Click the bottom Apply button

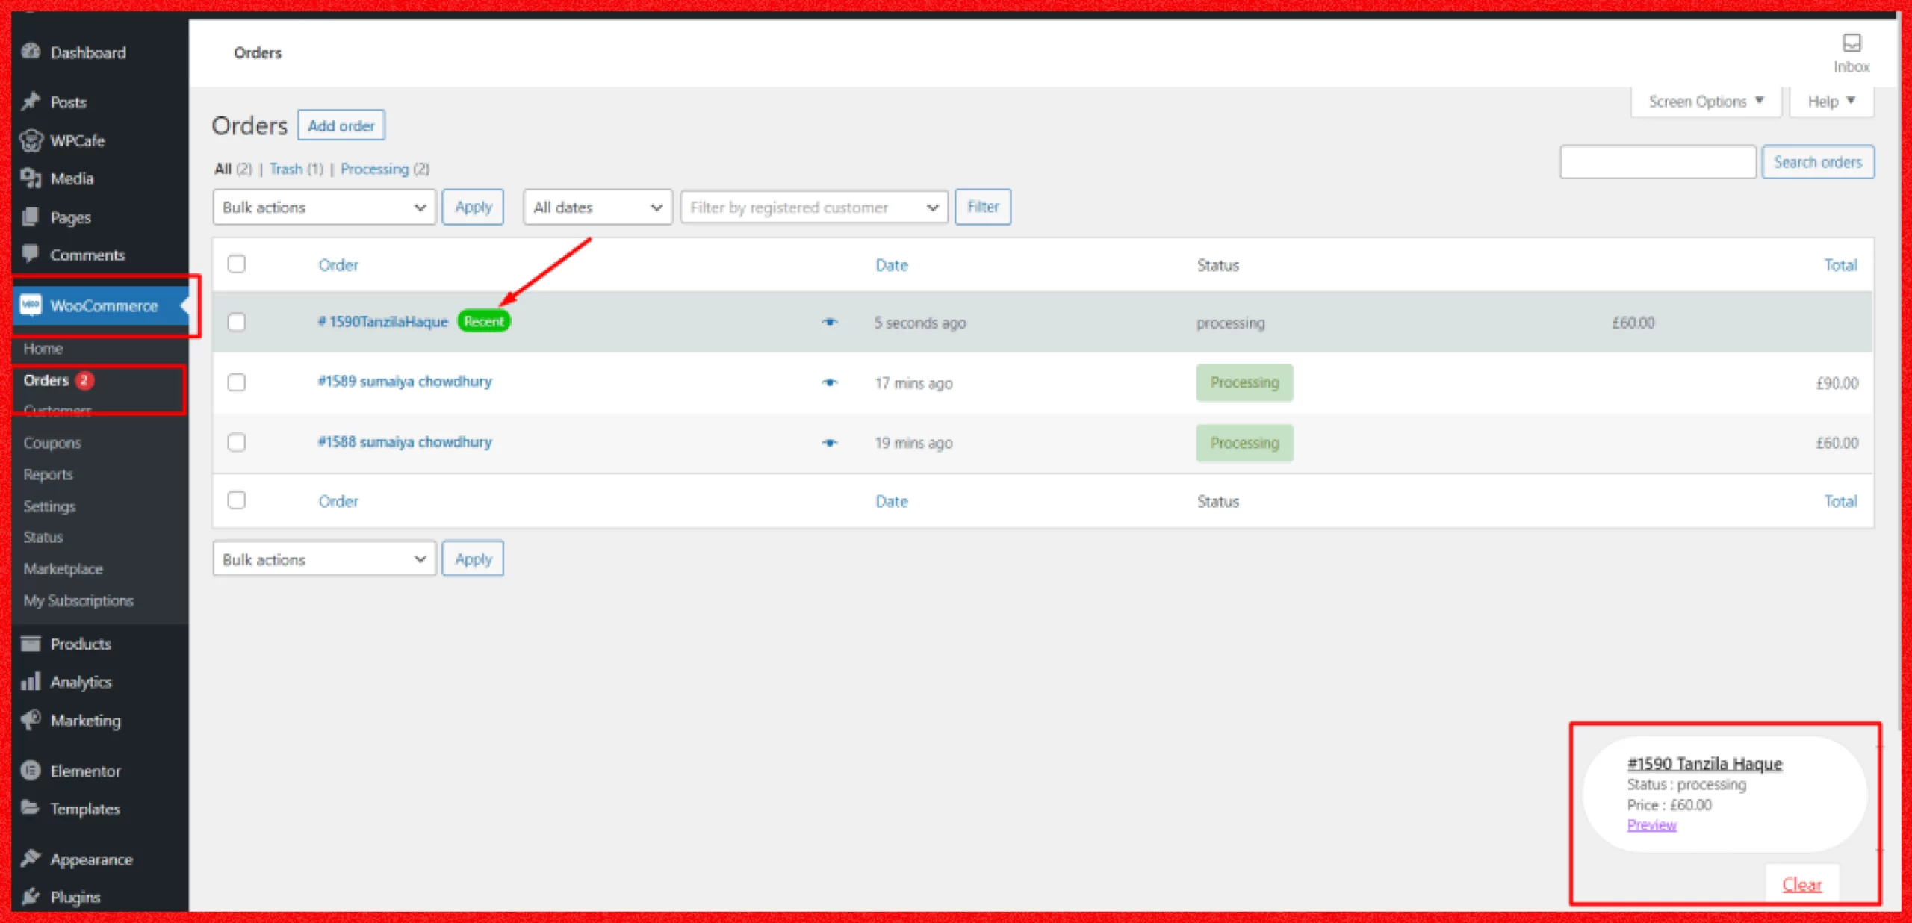pyautogui.click(x=473, y=559)
